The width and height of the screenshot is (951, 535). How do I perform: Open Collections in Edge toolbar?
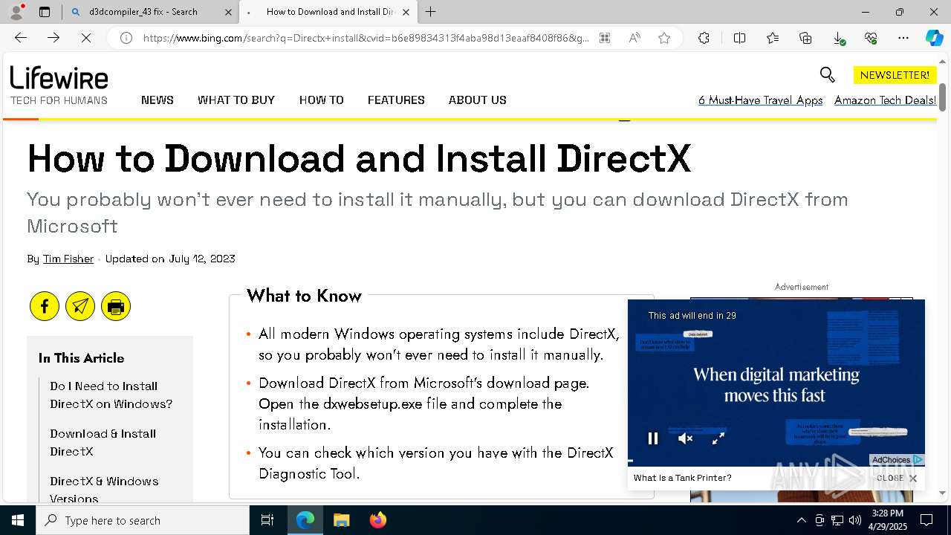[805, 38]
